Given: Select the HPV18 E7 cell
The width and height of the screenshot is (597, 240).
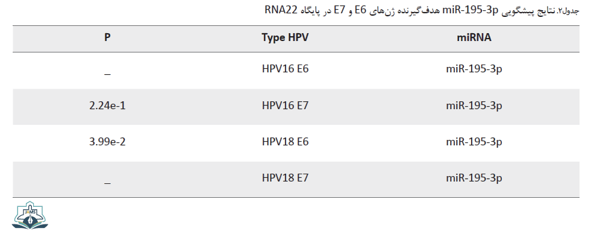Looking at the screenshot, I should (x=285, y=178).
